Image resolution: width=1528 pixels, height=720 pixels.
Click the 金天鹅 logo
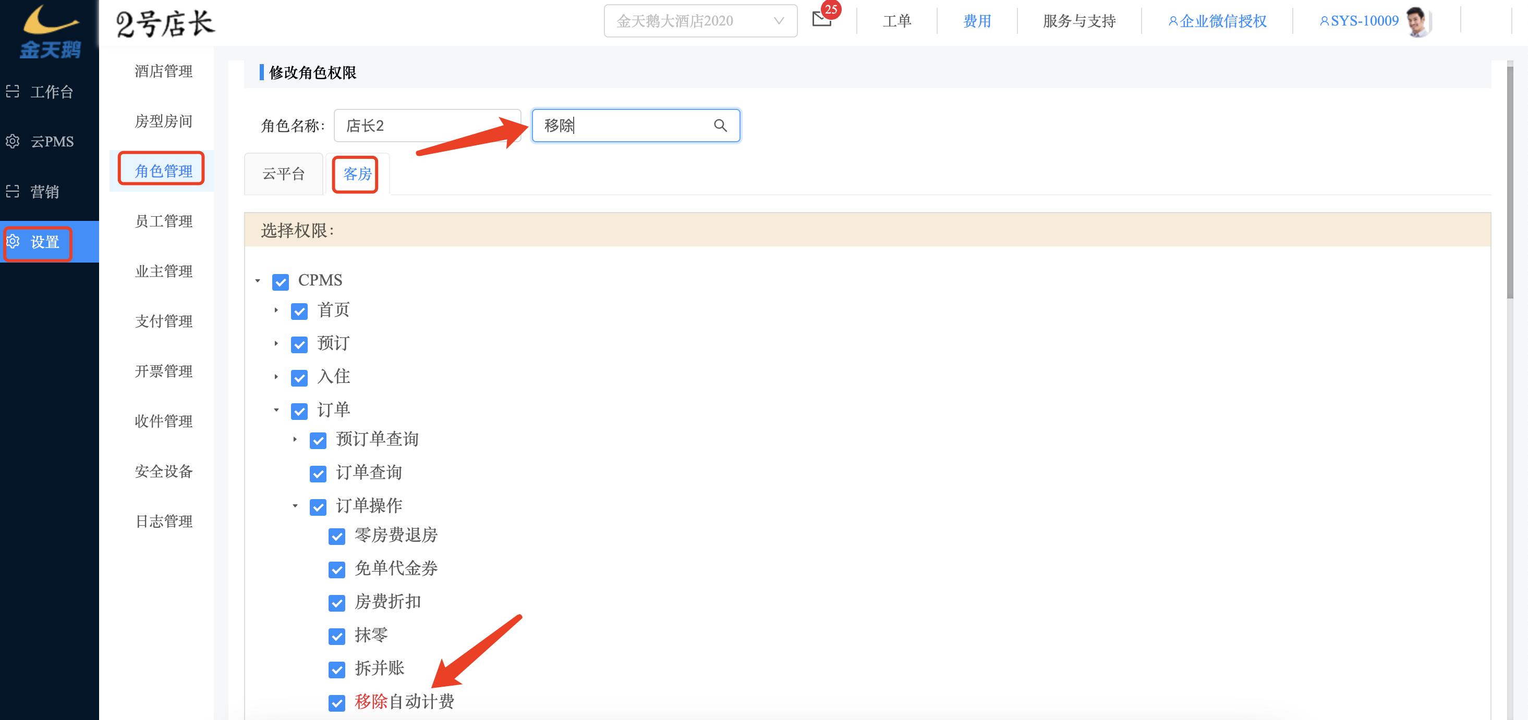pyautogui.click(x=51, y=31)
